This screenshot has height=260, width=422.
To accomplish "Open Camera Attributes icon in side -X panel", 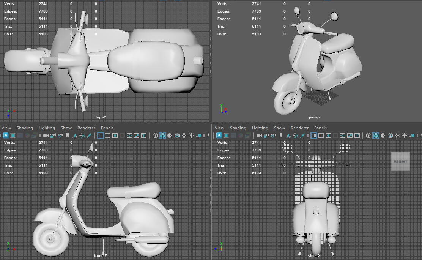I will [274, 136].
